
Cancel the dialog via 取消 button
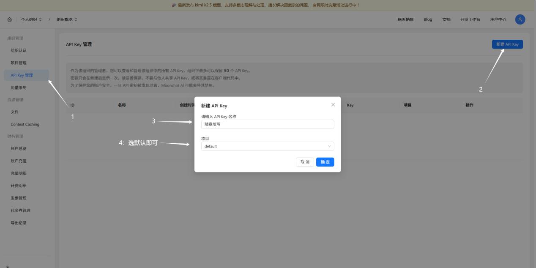click(304, 162)
